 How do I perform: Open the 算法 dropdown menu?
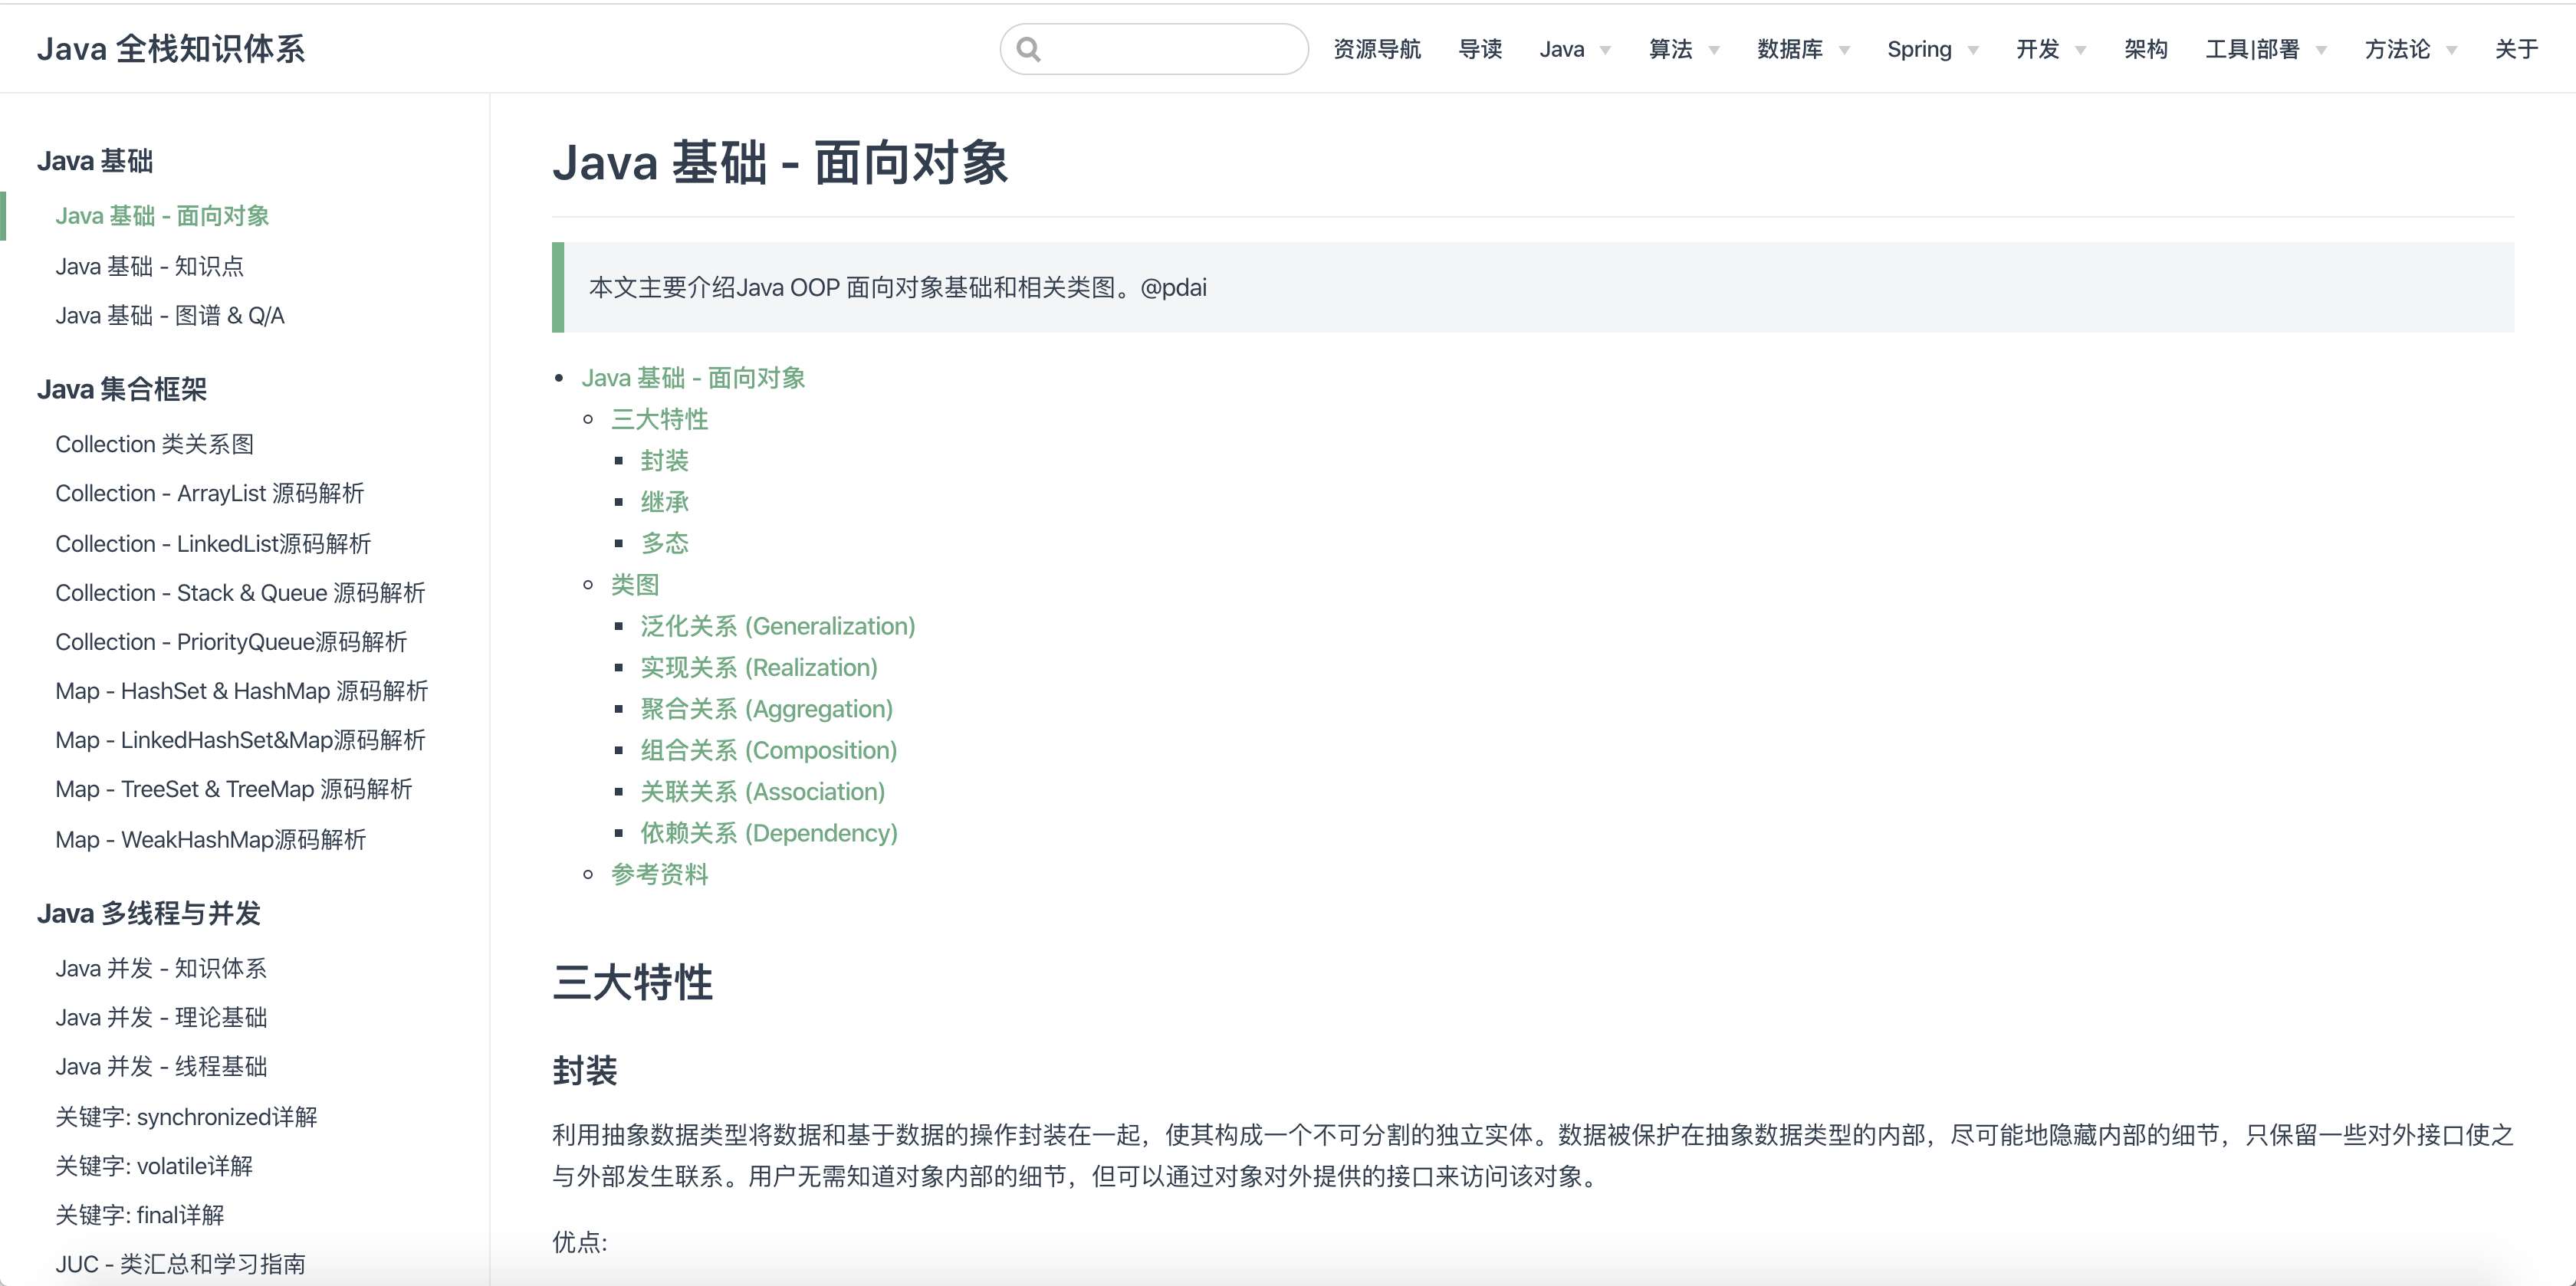pyautogui.click(x=1684, y=49)
